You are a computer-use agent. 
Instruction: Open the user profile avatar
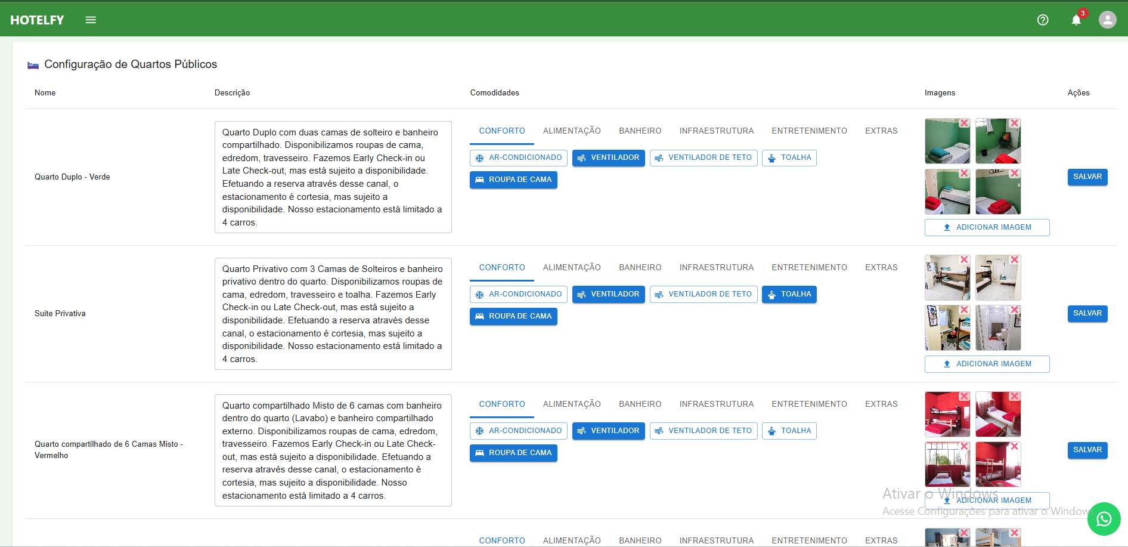[x=1107, y=20]
